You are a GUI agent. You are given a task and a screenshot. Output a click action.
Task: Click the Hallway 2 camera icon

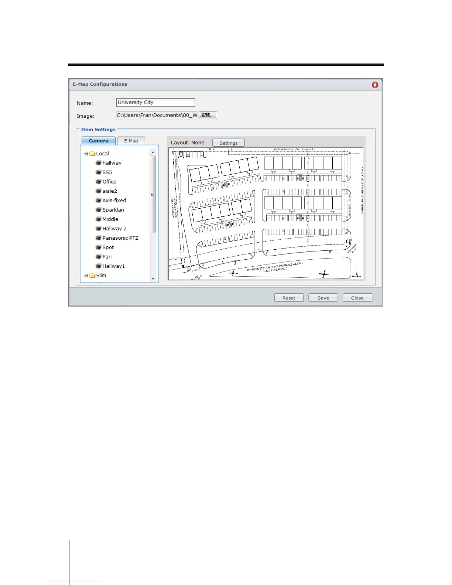(x=98, y=229)
